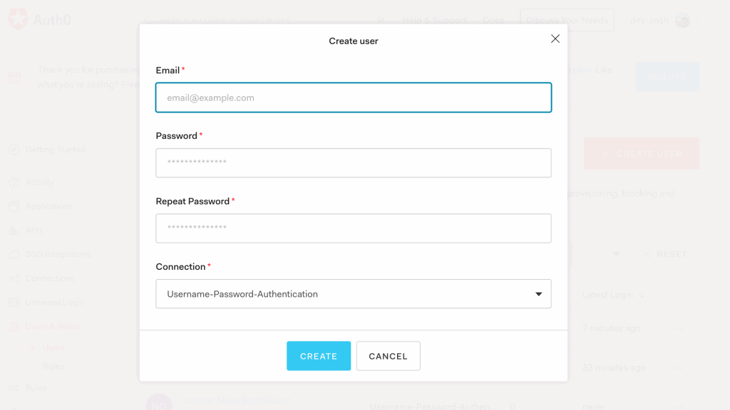
Task: Open Rules in sidebar
Action: point(36,388)
